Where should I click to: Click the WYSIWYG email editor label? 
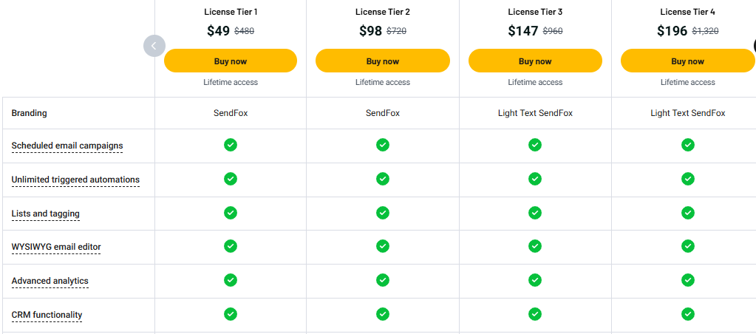56,247
